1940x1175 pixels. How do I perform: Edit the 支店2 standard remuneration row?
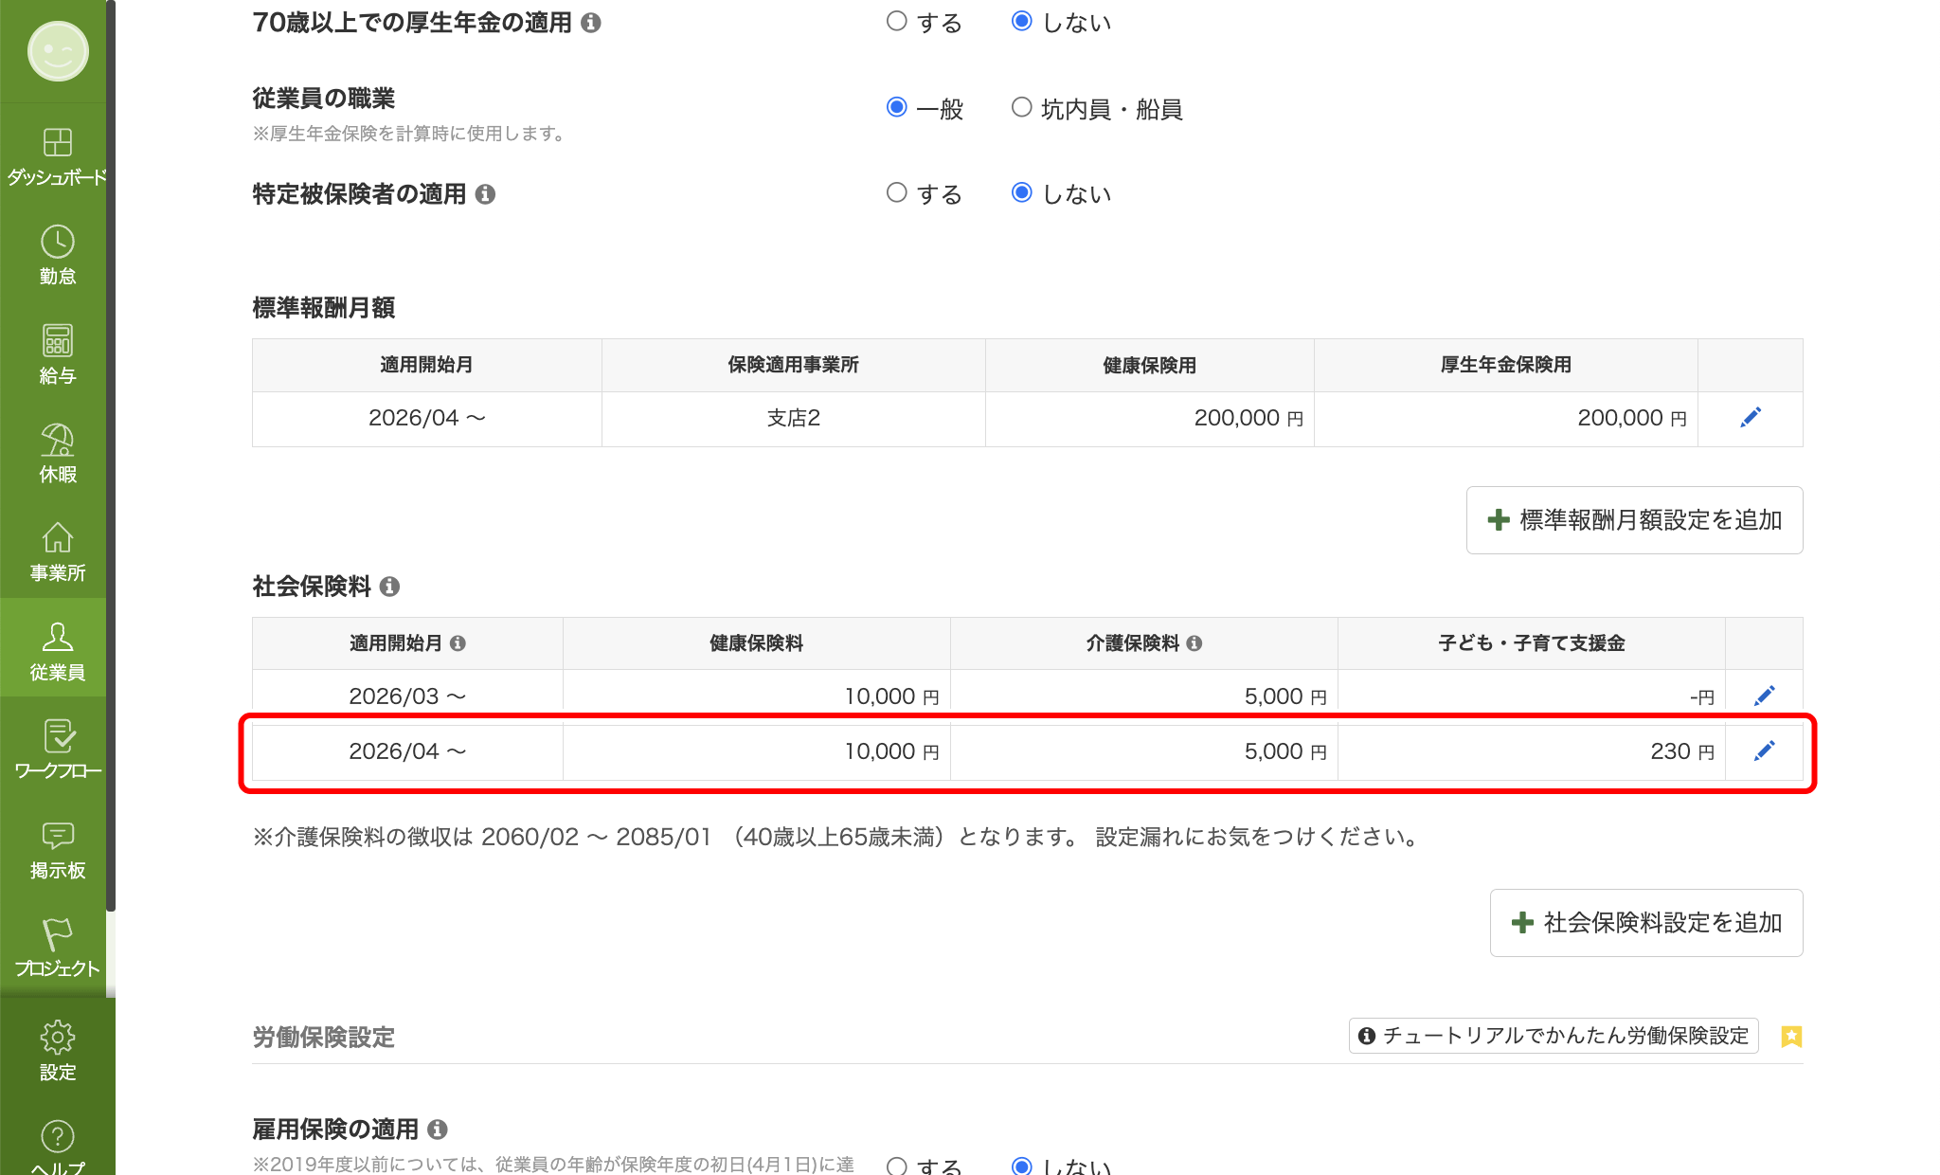(x=1750, y=418)
